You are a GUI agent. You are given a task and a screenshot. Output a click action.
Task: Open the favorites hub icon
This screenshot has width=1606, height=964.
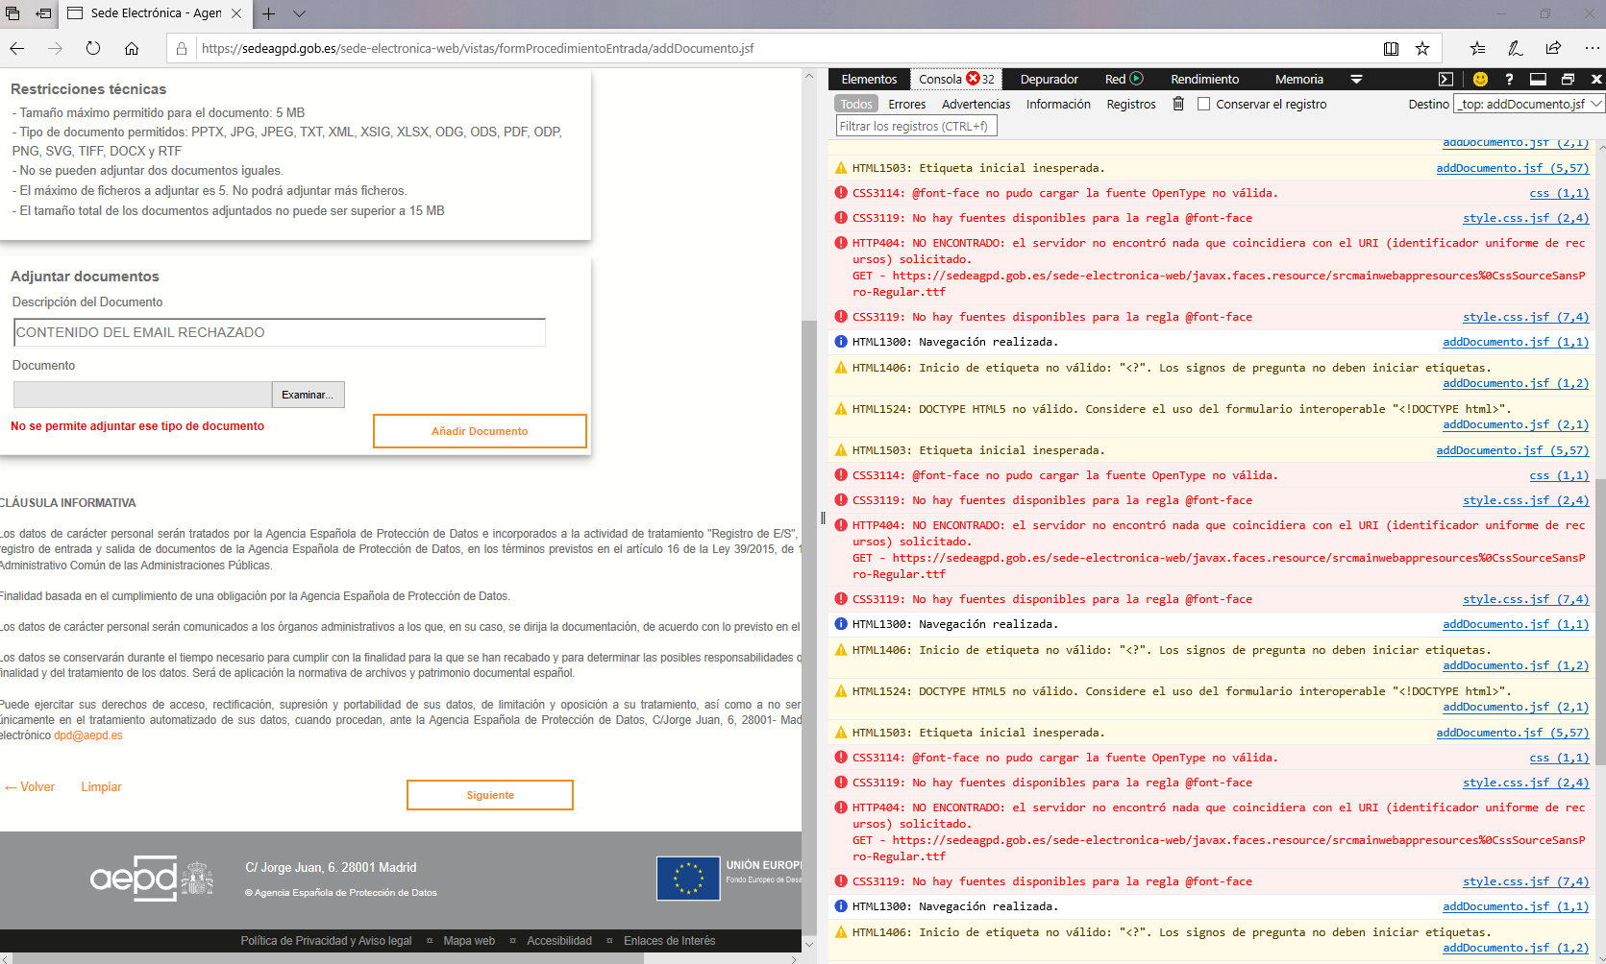coord(1477,48)
